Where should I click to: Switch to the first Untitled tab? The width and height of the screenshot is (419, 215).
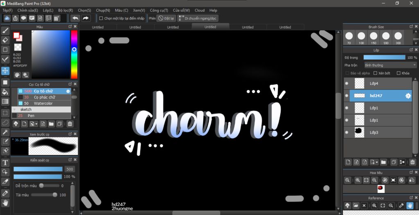[98, 27]
